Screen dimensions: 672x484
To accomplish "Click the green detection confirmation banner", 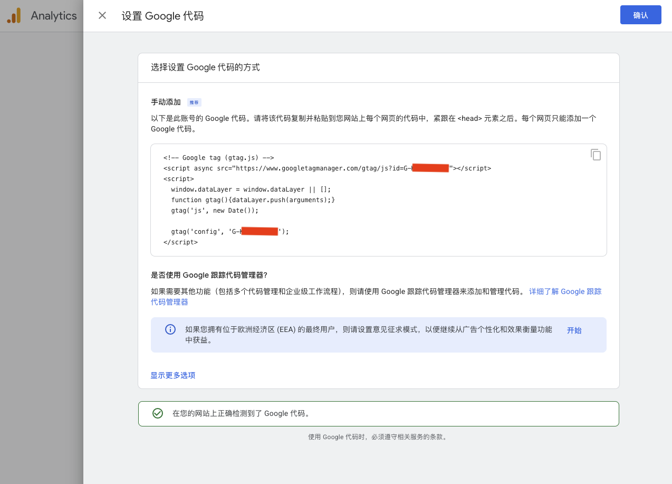I will [378, 413].
